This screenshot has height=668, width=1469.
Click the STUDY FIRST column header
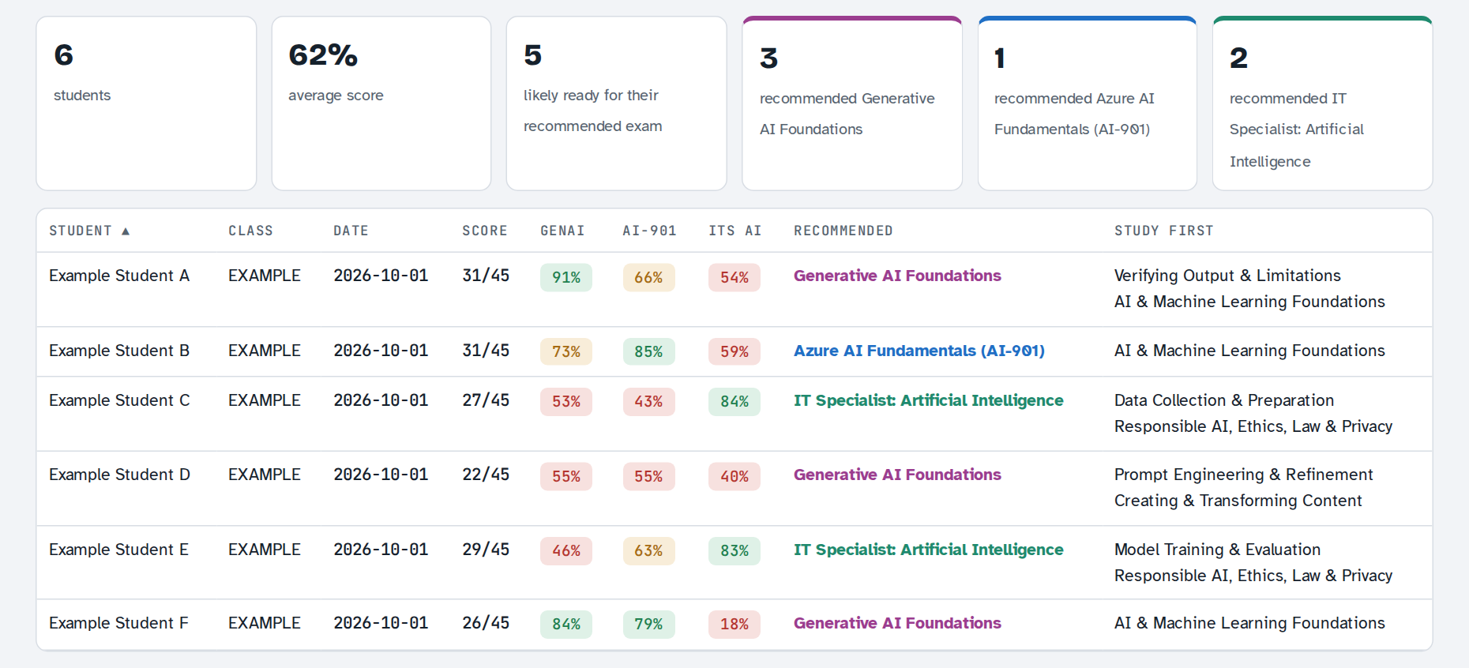(1163, 231)
